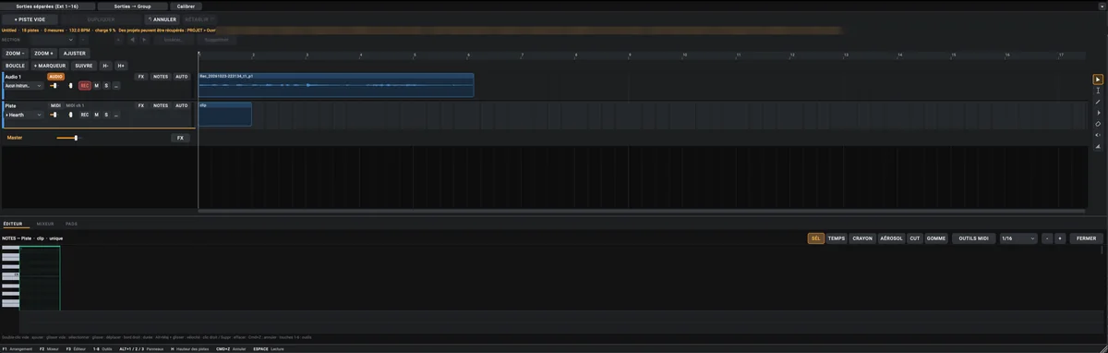Select the eraser tool in right toolbar
Screen dimensions: 1108x353
click(1098, 124)
